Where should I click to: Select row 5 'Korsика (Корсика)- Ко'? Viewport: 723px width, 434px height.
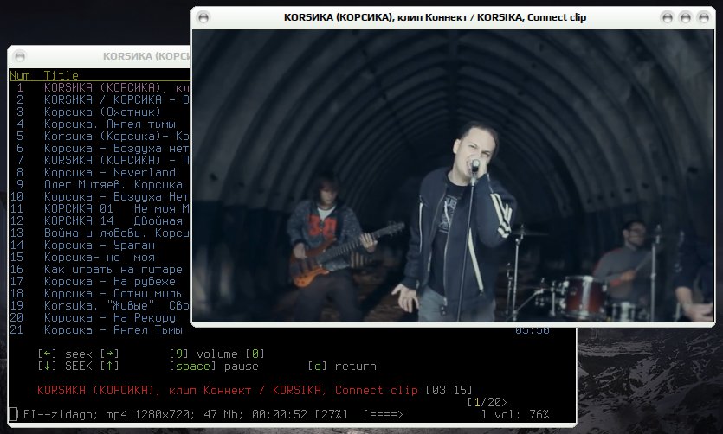[100, 136]
